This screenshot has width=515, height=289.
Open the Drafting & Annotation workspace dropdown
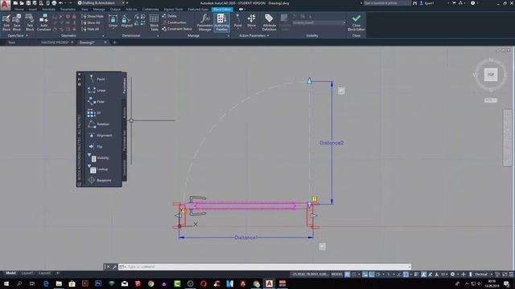[102, 3]
